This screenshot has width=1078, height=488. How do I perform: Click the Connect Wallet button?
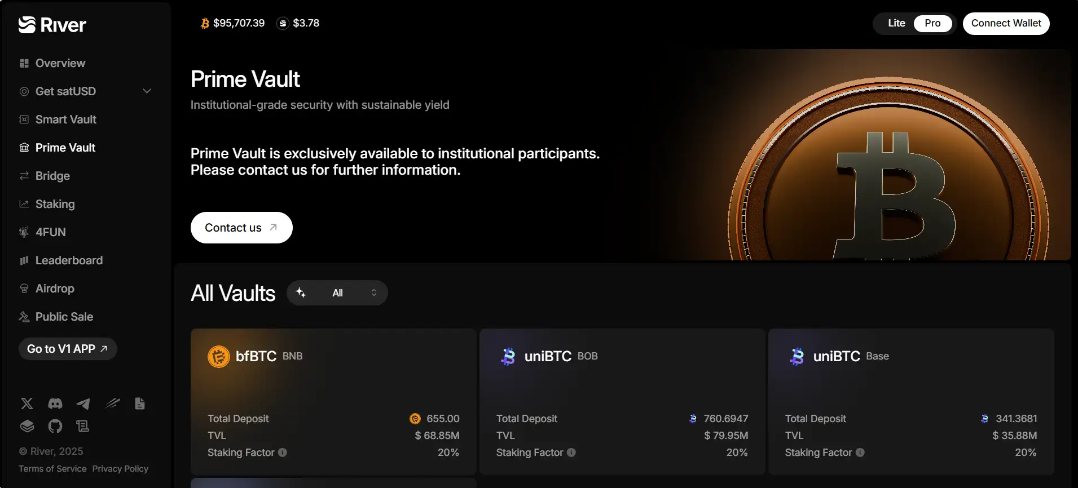tap(1006, 23)
